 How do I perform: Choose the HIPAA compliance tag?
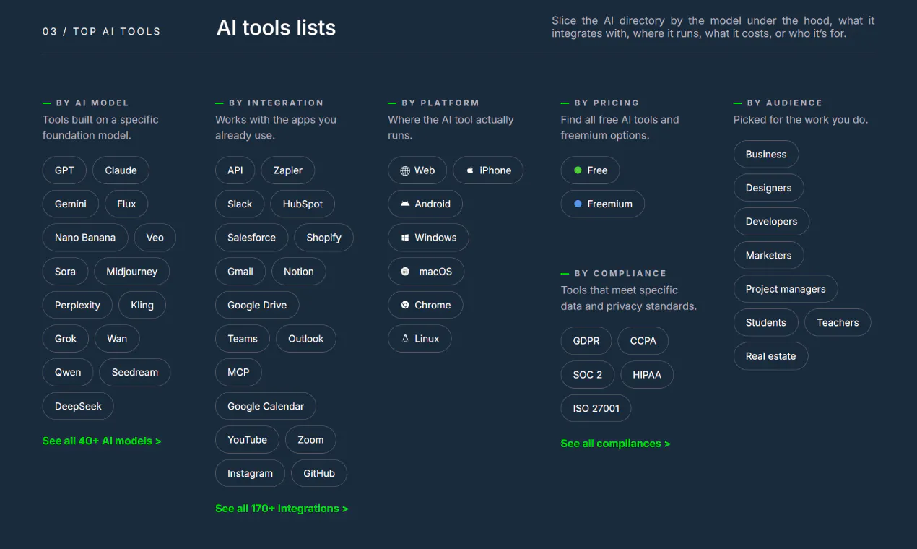coord(647,375)
